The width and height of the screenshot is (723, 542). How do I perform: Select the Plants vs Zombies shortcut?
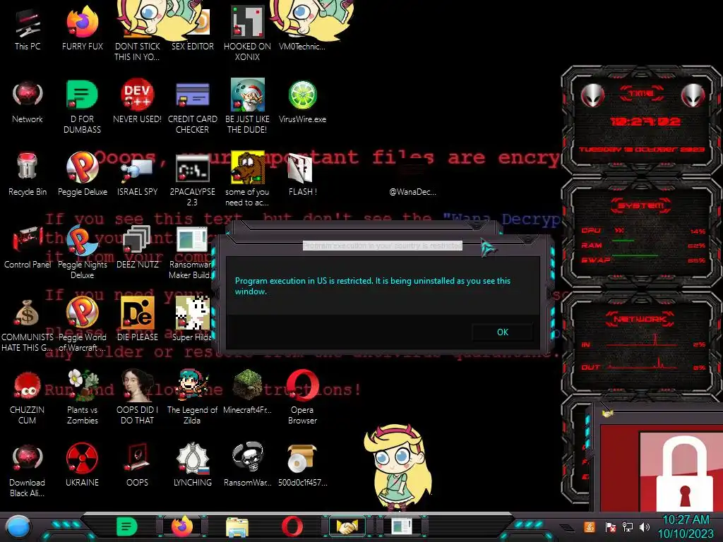82,398
